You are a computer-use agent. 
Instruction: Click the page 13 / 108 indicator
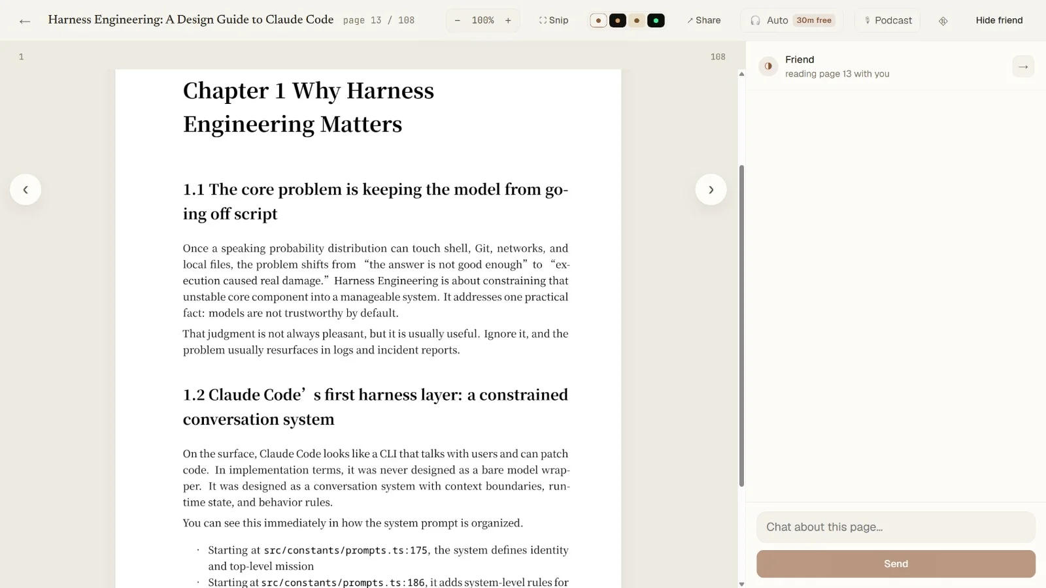coord(379,20)
